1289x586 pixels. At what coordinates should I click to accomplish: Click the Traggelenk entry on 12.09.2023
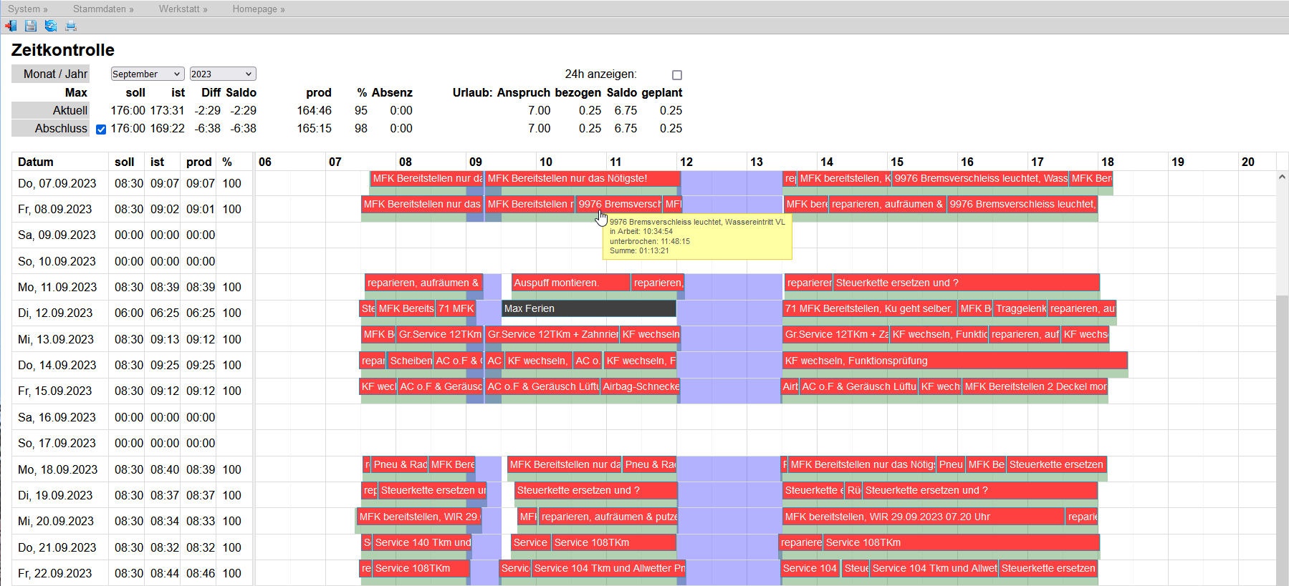[1020, 308]
